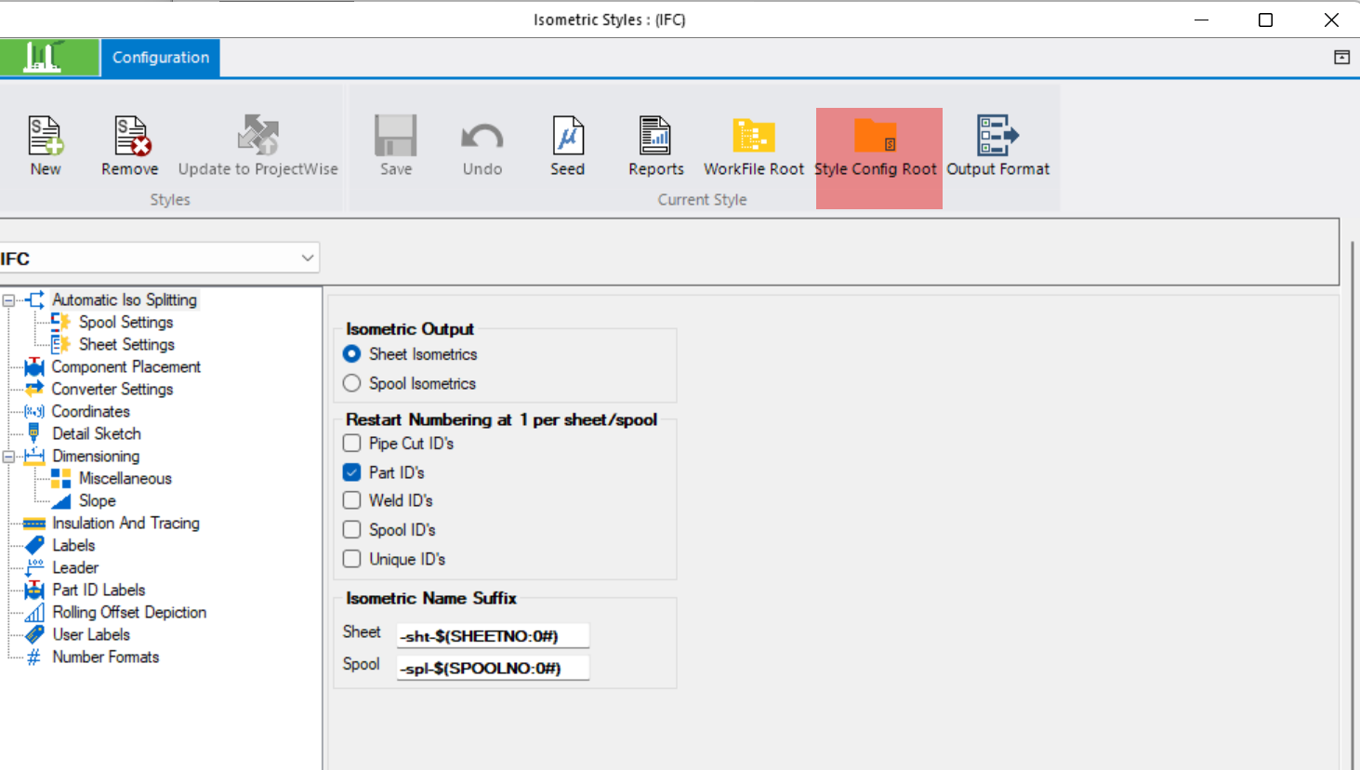The width and height of the screenshot is (1360, 770).
Task: Collapse the Automatic Iso Splitting node
Action: click(9, 299)
